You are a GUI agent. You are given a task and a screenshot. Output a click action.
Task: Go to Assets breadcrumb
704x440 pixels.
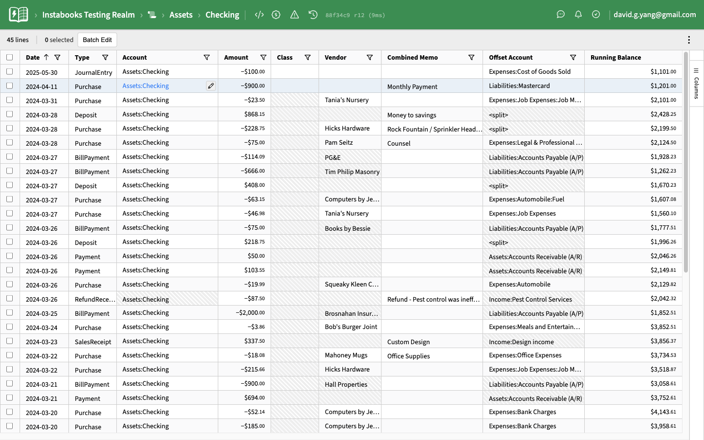(181, 15)
